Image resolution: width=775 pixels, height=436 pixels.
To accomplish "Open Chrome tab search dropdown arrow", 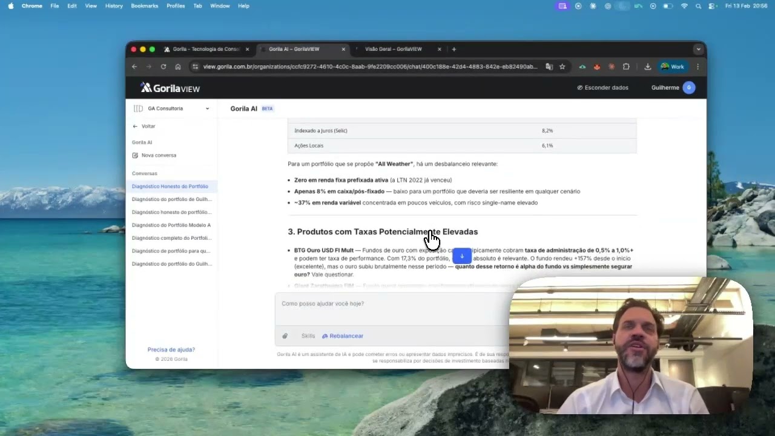I will (x=698, y=49).
